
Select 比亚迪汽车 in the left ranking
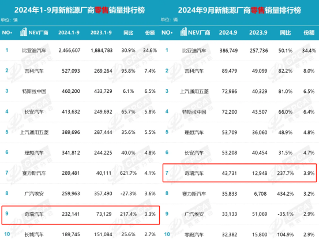coord(34,50)
